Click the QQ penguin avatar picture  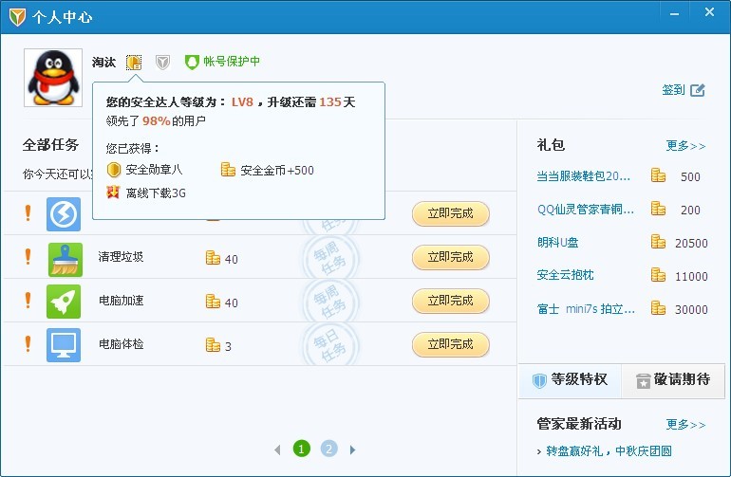[53, 78]
